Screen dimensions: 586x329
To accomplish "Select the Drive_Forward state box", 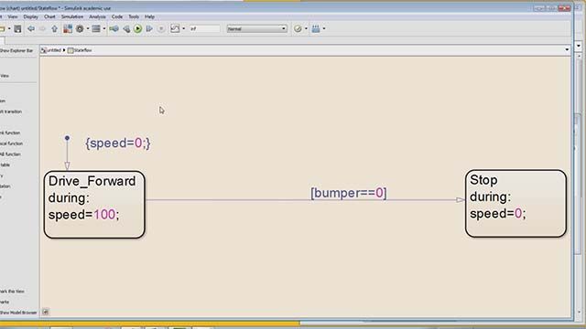I will point(94,205).
